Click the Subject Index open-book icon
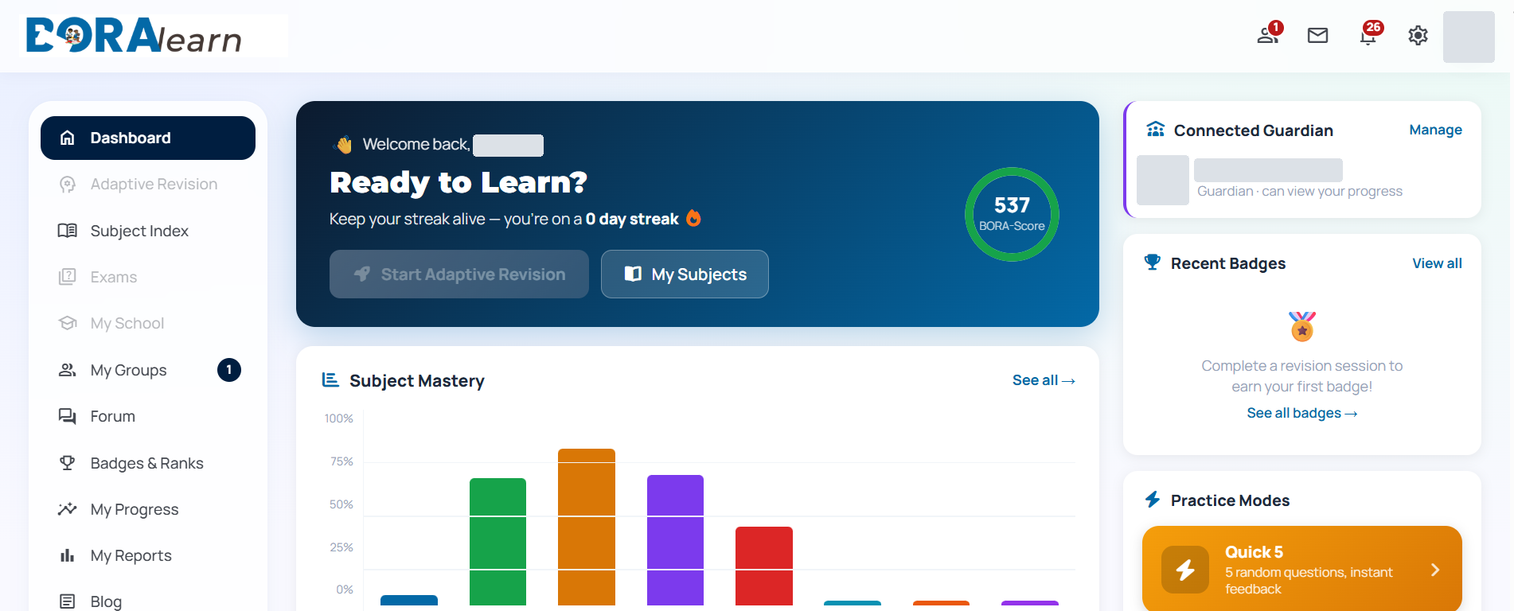The image size is (1514, 611). pyautogui.click(x=68, y=231)
